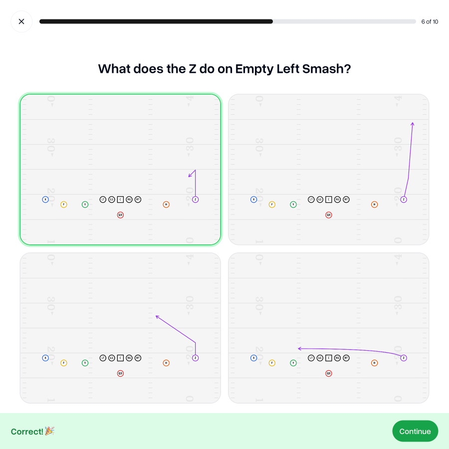Select the F receiver in the bottom-left diagram
Image resolution: width=449 pixels, height=449 pixels.
click(x=64, y=363)
